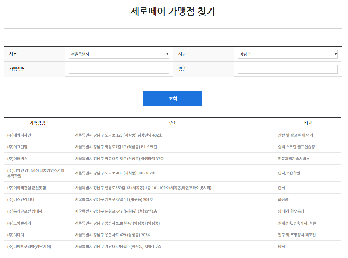Select the remark 전구 및 조명장치 제조업
Viewport: 348px width, 258px height.
[x=297, y=235]
